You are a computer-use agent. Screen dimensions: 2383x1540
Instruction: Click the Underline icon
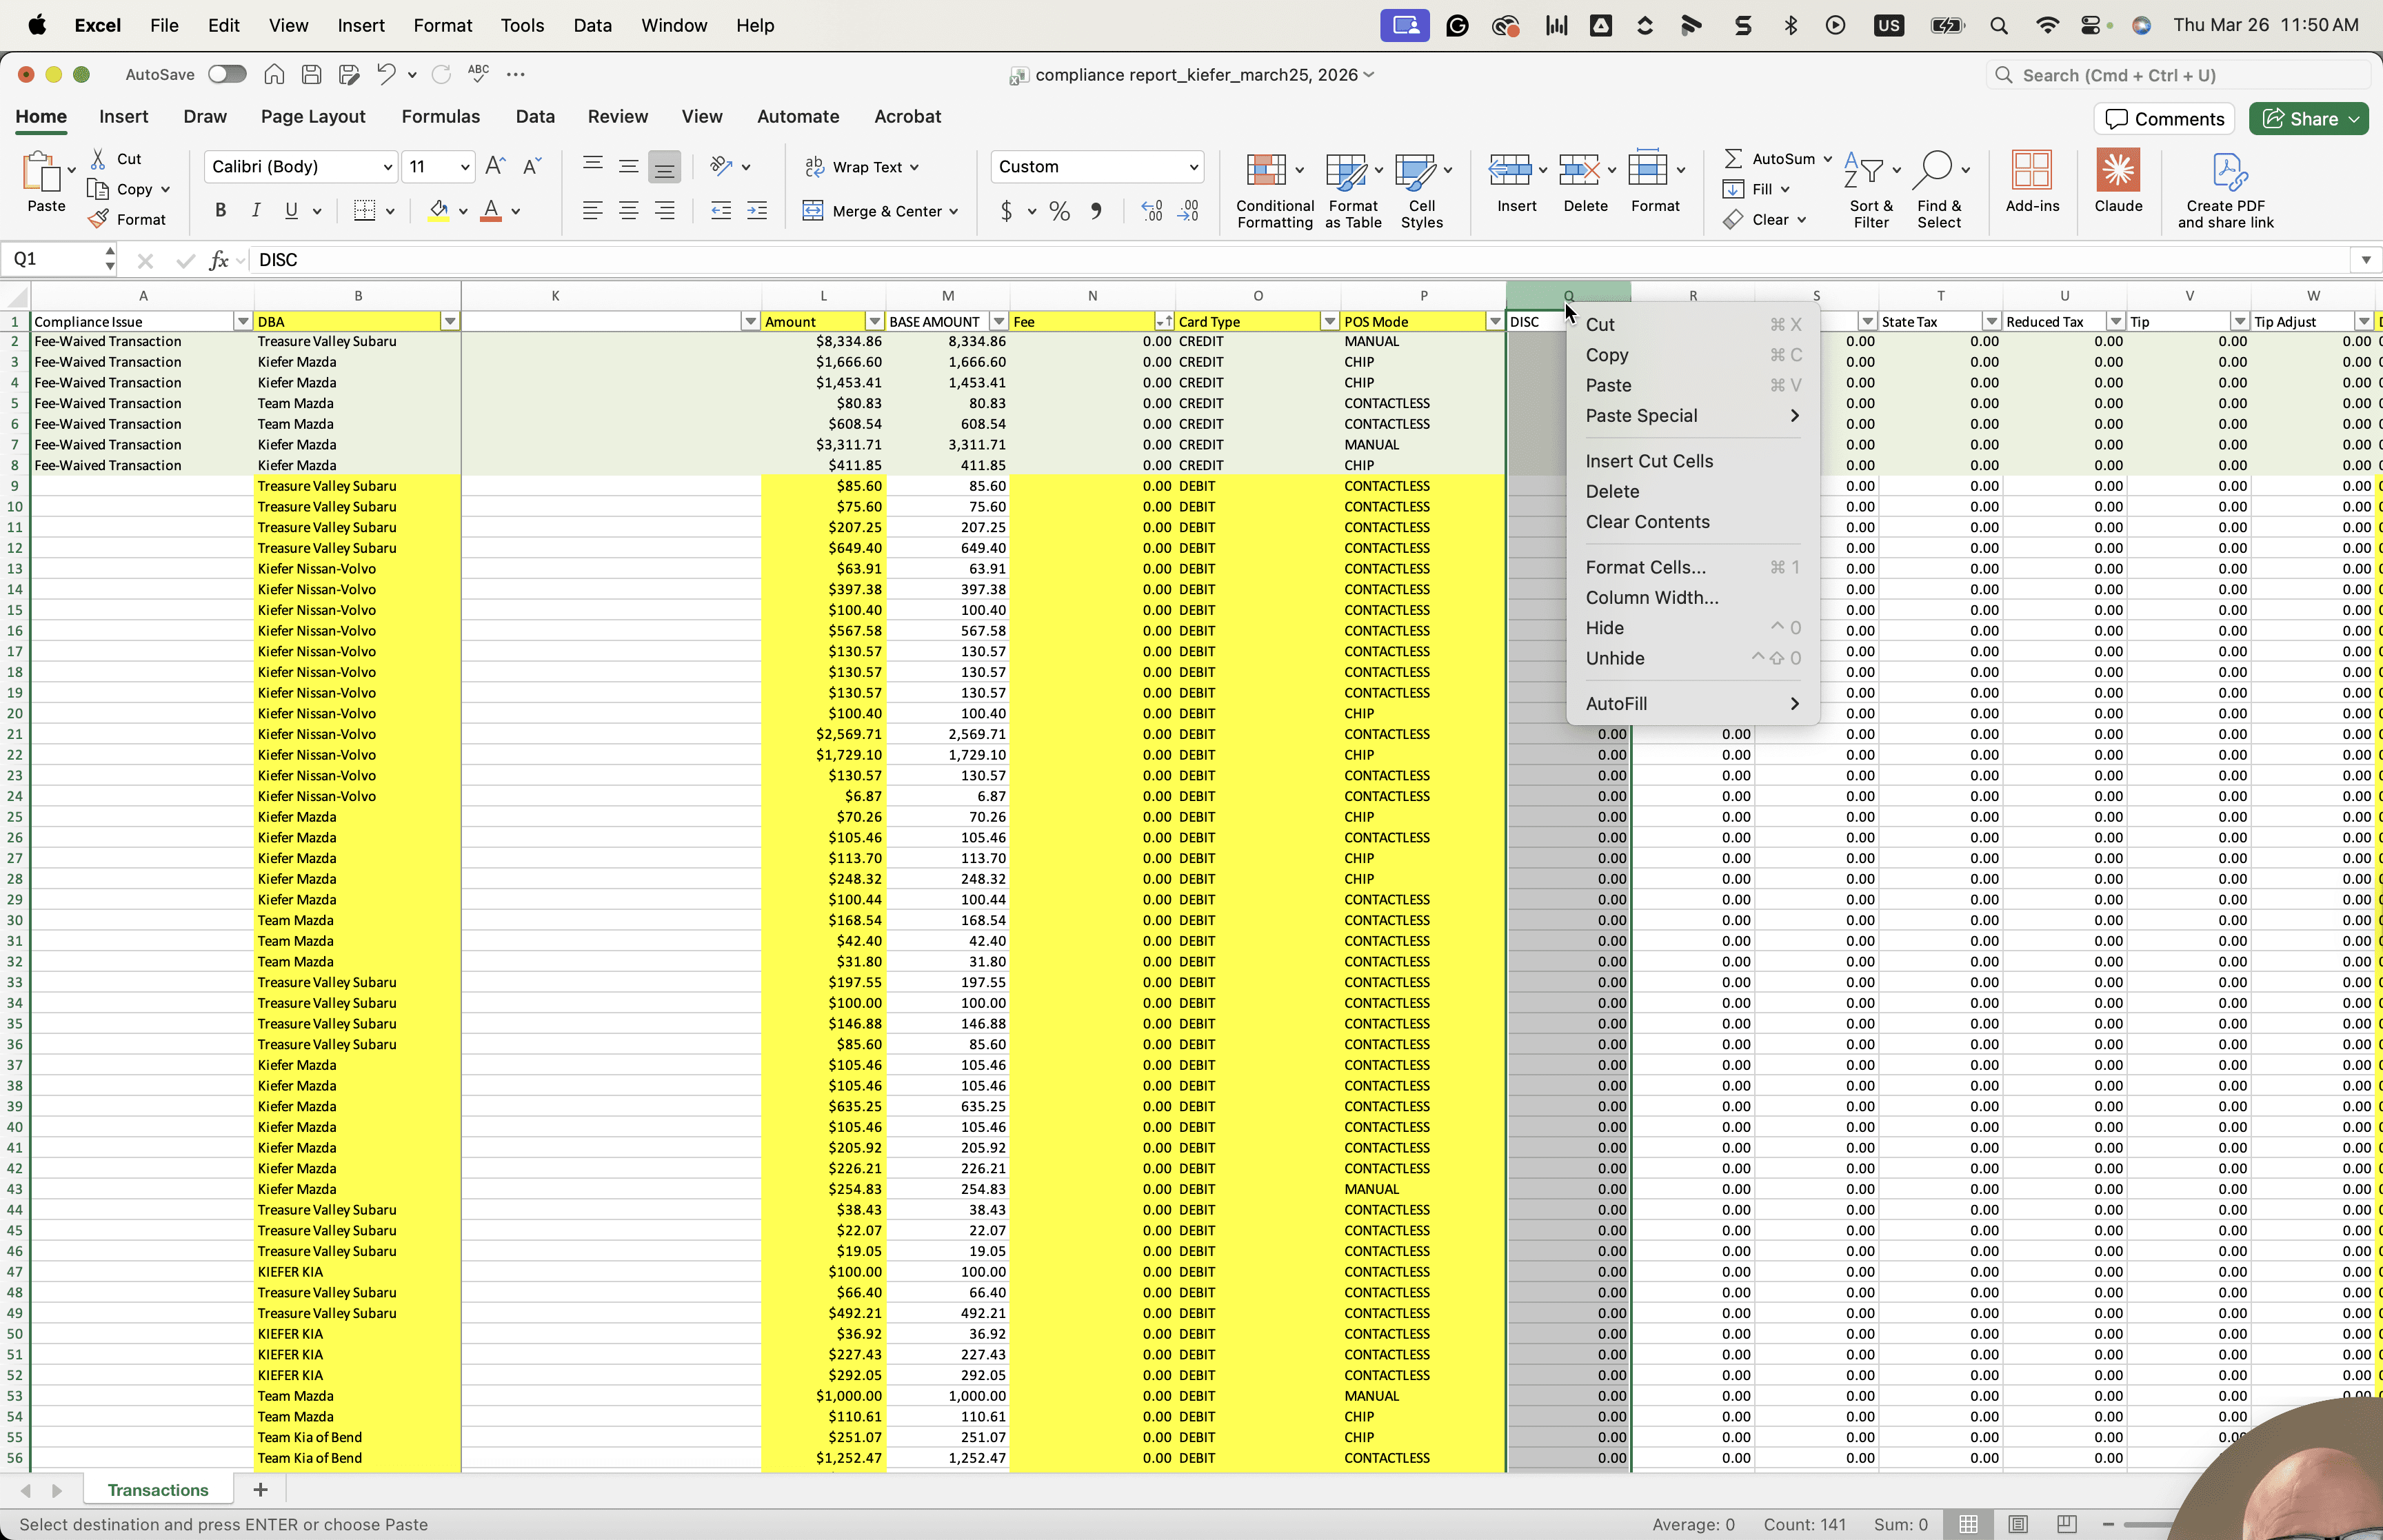pyautogui.click(x=291, y=210)
